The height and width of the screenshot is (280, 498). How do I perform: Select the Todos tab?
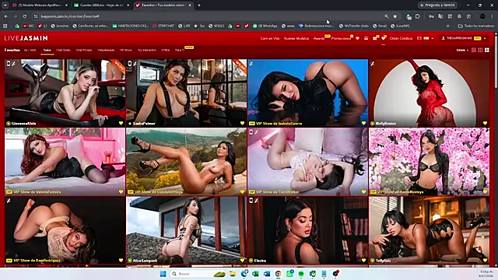click(x=47, y=50)
